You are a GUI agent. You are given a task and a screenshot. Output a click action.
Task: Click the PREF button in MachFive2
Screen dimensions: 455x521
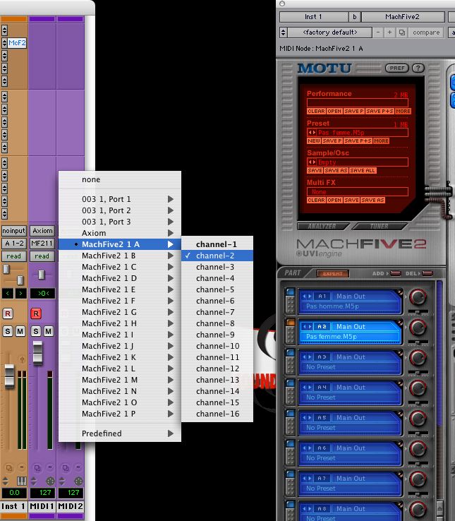396,68
